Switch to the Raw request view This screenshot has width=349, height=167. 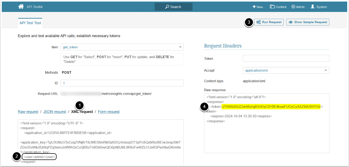click(x=28, y=112)
